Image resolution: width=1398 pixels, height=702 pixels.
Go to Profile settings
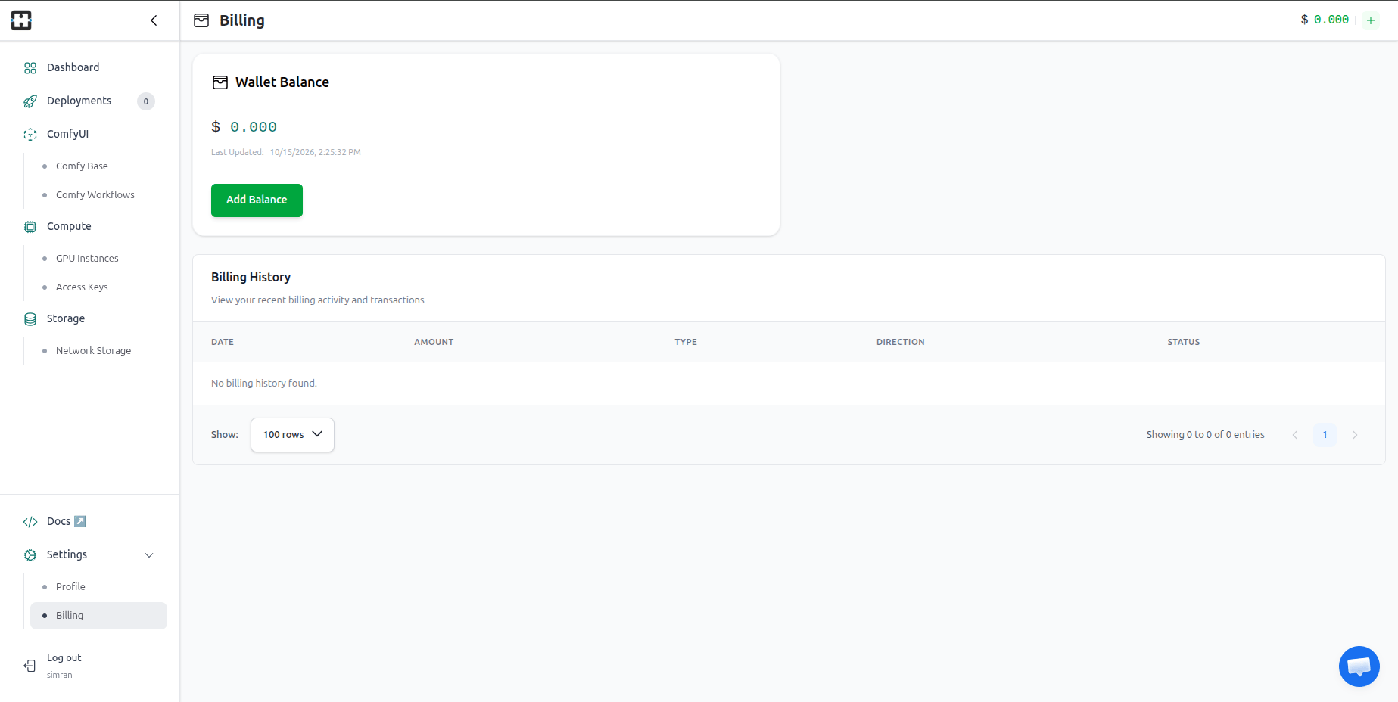click(x=70, y=587)
